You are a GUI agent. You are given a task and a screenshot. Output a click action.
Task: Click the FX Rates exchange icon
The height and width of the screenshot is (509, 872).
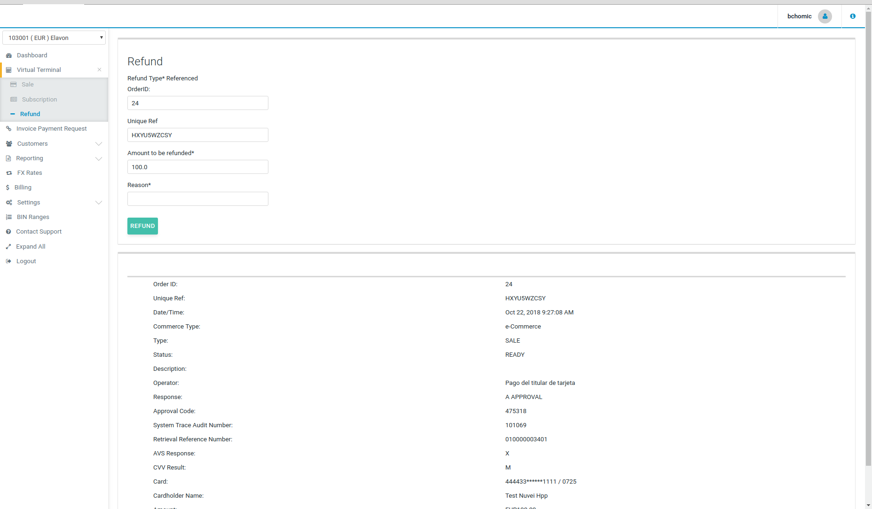[9, 173]
